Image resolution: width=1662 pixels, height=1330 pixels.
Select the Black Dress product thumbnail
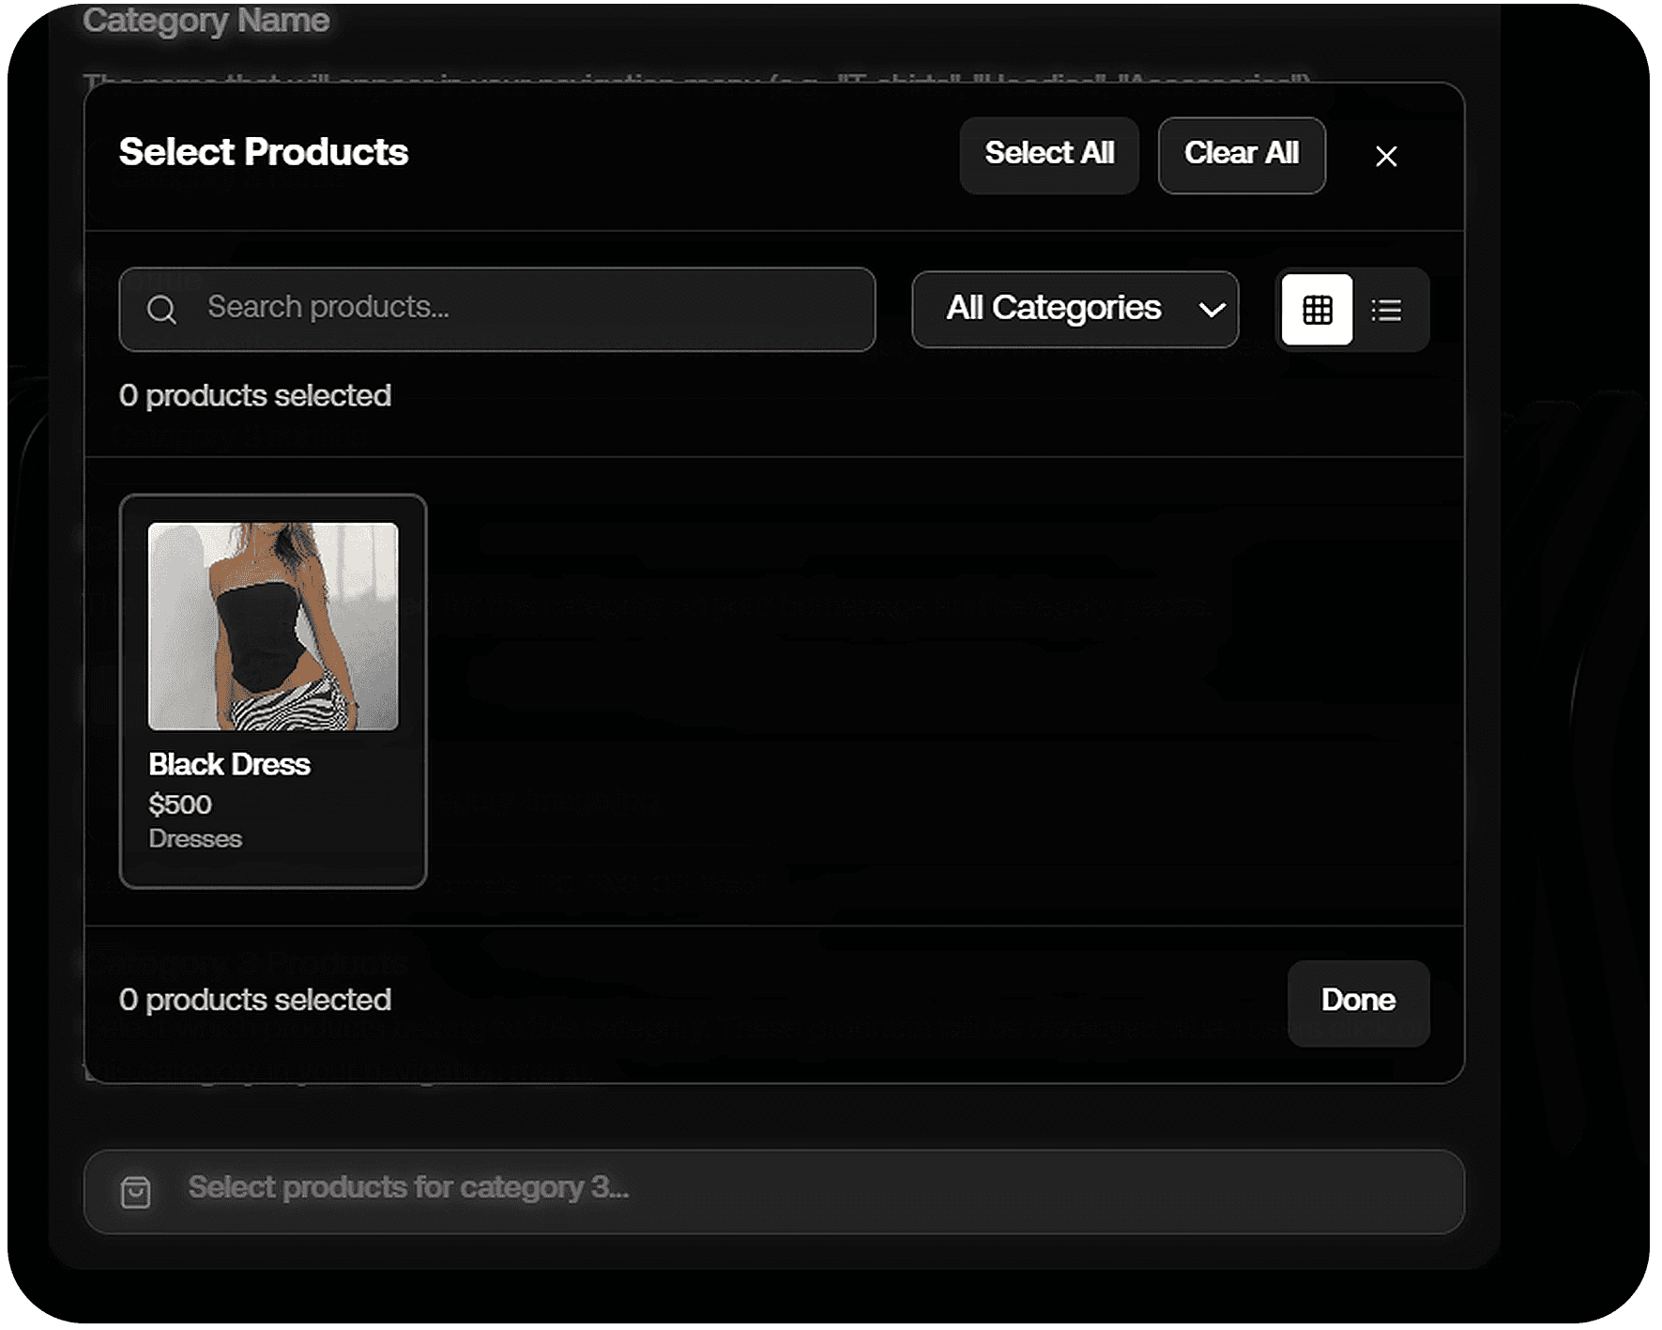273,626
